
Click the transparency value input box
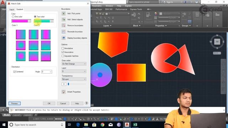pyautogui.click(x=64, y=84)
